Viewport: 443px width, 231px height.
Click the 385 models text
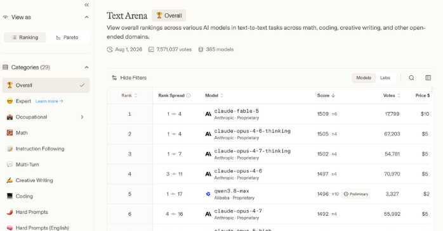pyautogui.click(x=220, y=49)
